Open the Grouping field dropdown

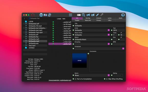(109, 44)
